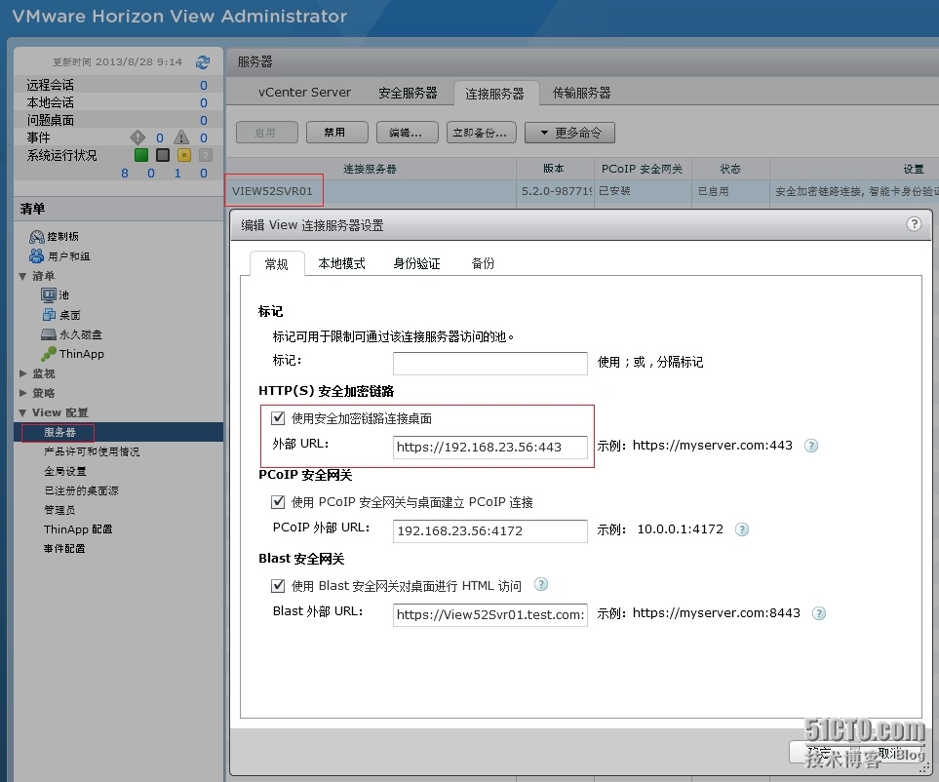
Task: Select the 本地模式 dialog tab
Action: click(342, 263)
